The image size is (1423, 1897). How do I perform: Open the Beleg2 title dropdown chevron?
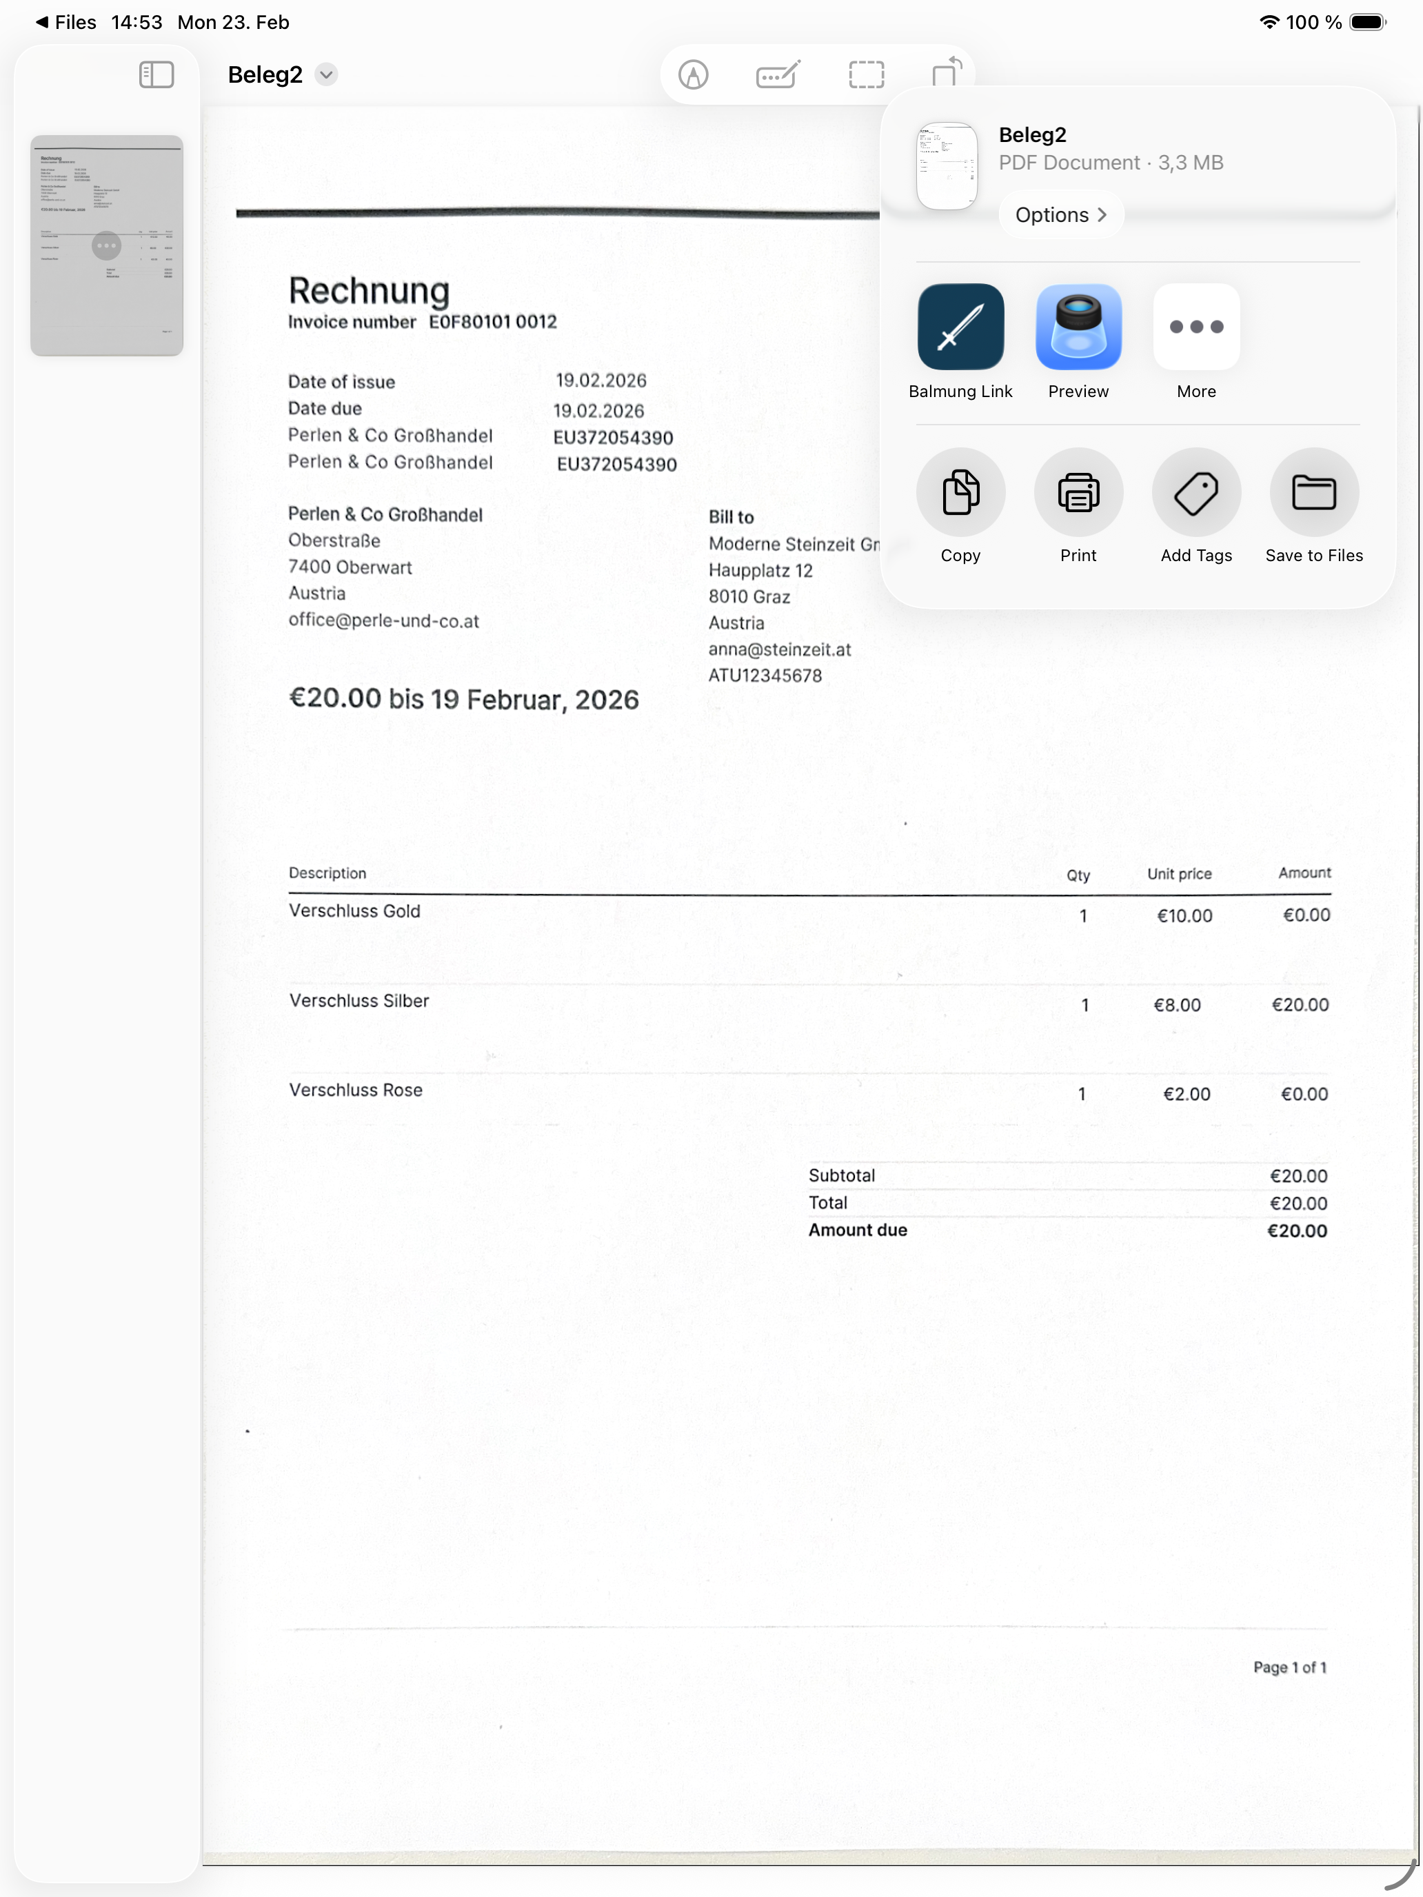tap(326, 74)
